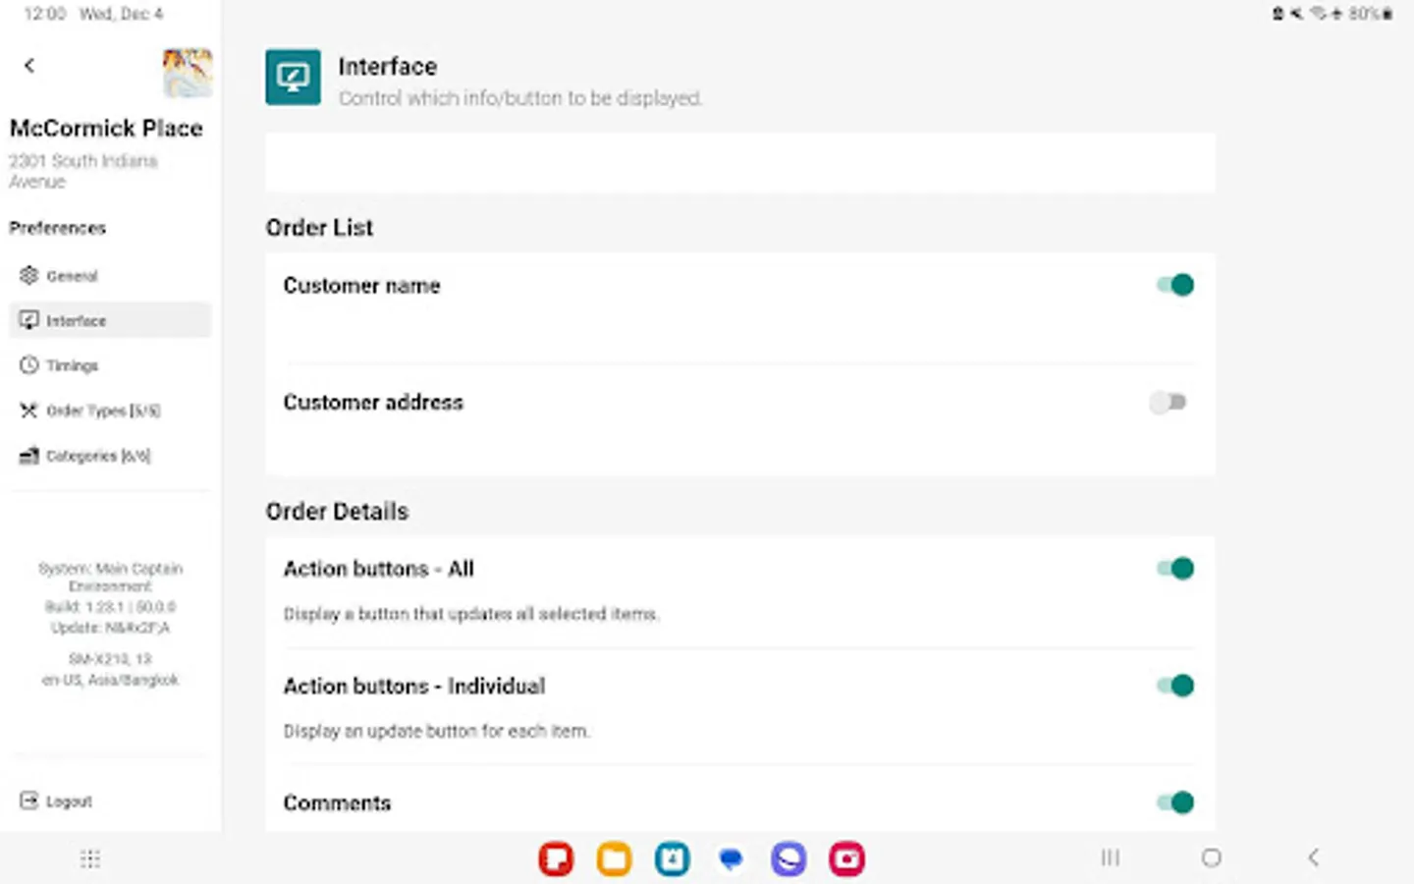Viewport: 1414px width, 884px height.
Task: Open Timings via the clock icon
Action: tap(28, 364)
